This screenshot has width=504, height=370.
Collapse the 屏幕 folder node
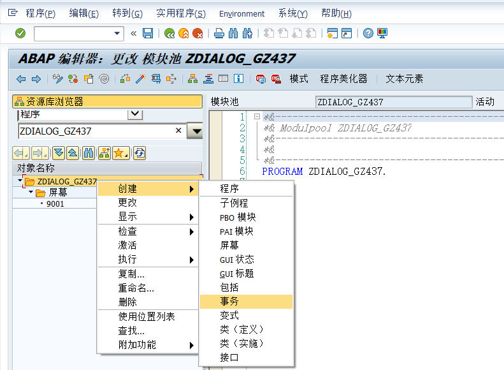pyautogui.click(x=31, y=192)
